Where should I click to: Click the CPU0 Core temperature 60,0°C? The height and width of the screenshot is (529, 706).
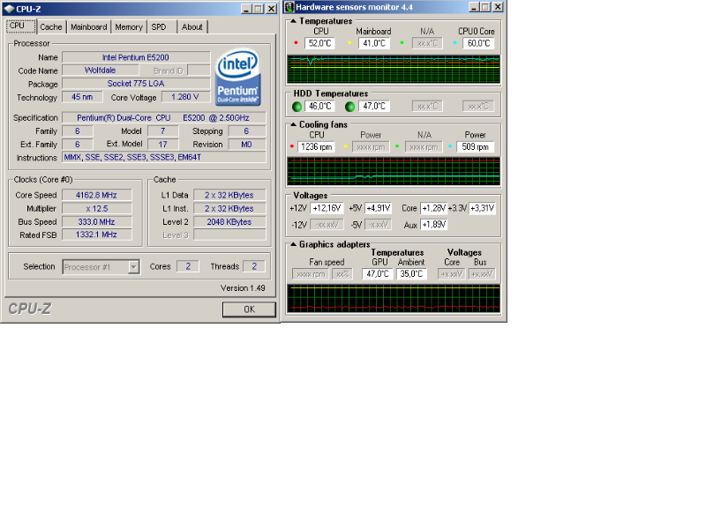click(x=478, y=43)
